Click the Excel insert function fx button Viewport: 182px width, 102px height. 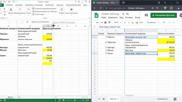coord(27,22)
